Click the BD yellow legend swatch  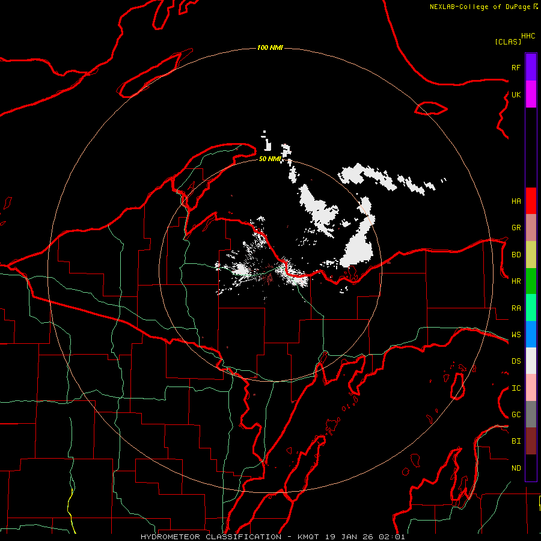tap(531, 255)
